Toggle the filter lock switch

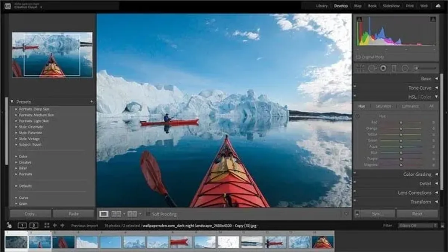(x=443, y=225)
